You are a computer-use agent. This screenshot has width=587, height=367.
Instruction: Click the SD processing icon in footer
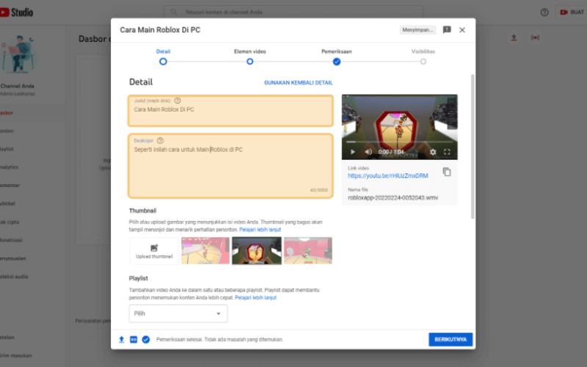tap(134, 339)
